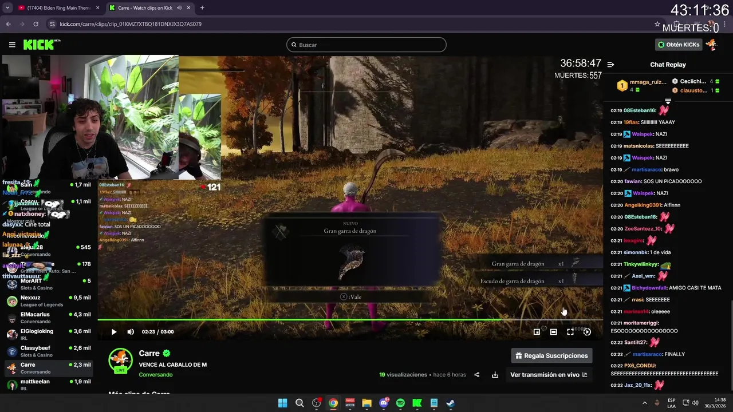Open Voicemeeter from taskbar
This screenshot has height=412, width=733.
(x=350, y=403)
